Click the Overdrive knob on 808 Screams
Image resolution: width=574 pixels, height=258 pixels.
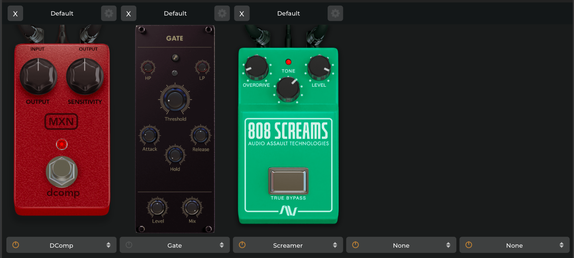(x=256, y=67)
